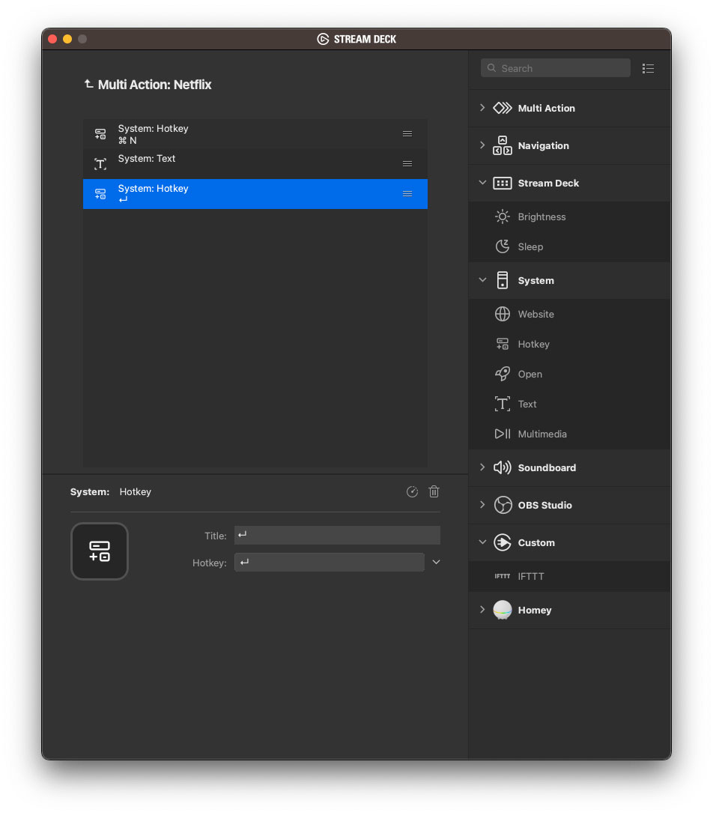Click the OBS Studio category label

[x=545, y=505]
